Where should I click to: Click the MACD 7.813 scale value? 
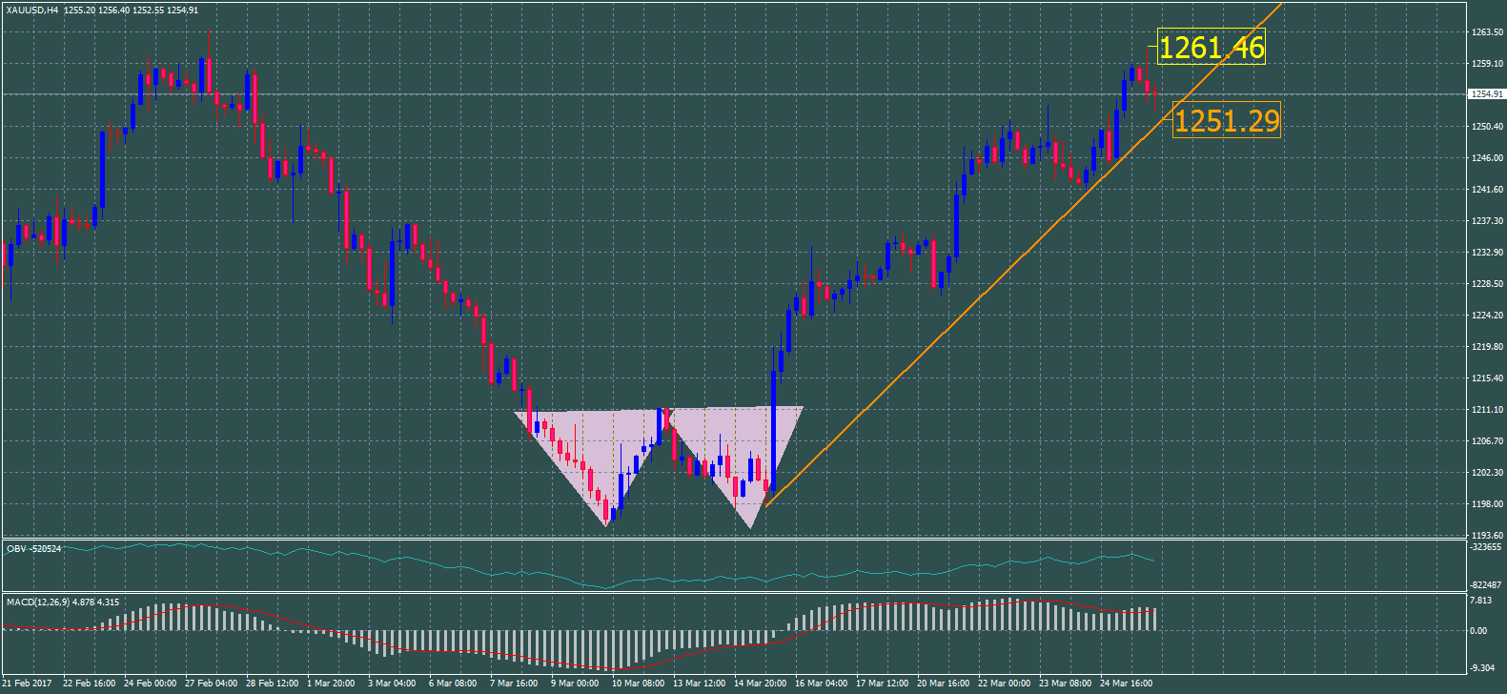click(1480, 601)
